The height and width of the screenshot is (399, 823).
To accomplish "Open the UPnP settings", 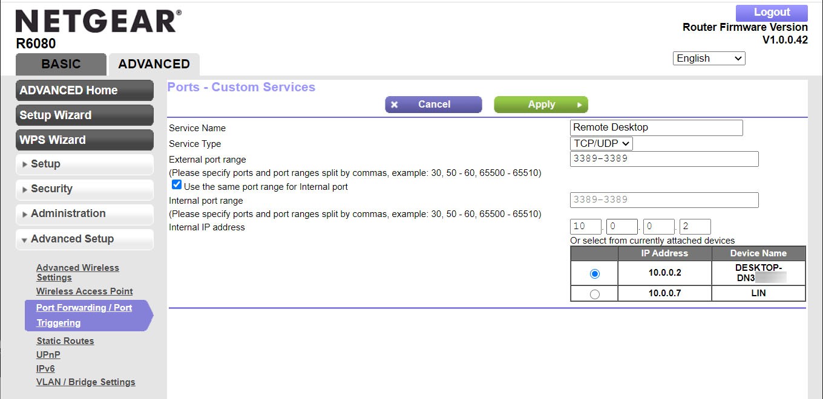I will click(x=48, y=354).
